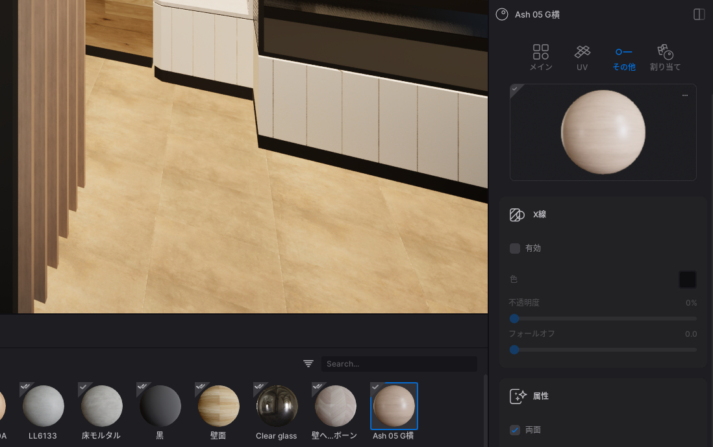Click the check badge on 壁面 thumbnail

(x=199, y=387)
